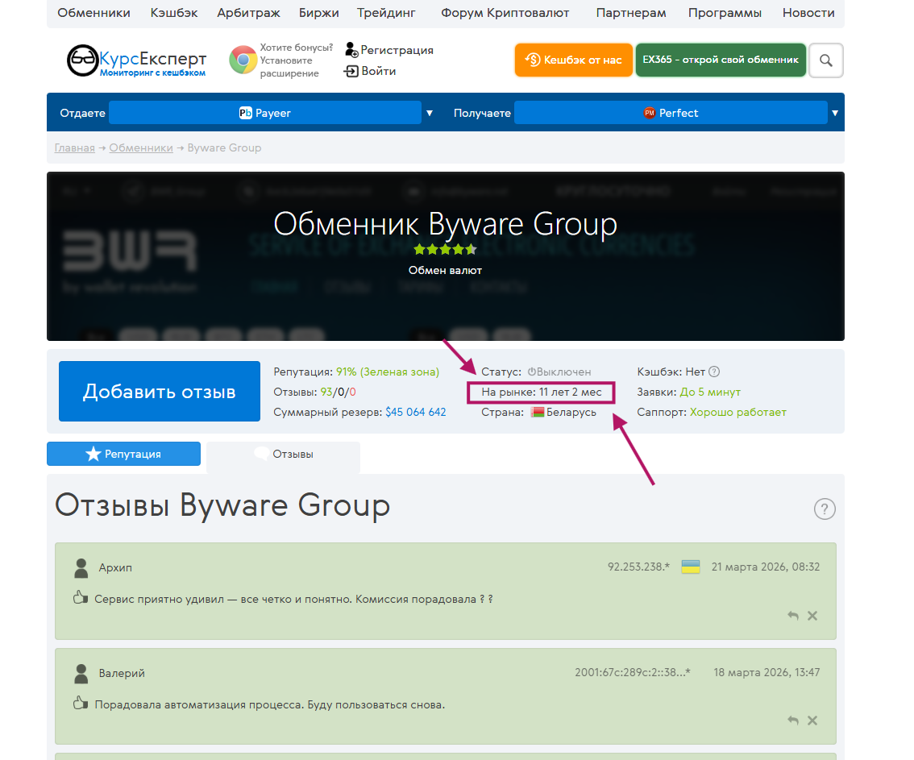The height and width of the screenshot is (760, 914).
Task: Click the $45 064 642 reserve link
Action: coord(416,412)
